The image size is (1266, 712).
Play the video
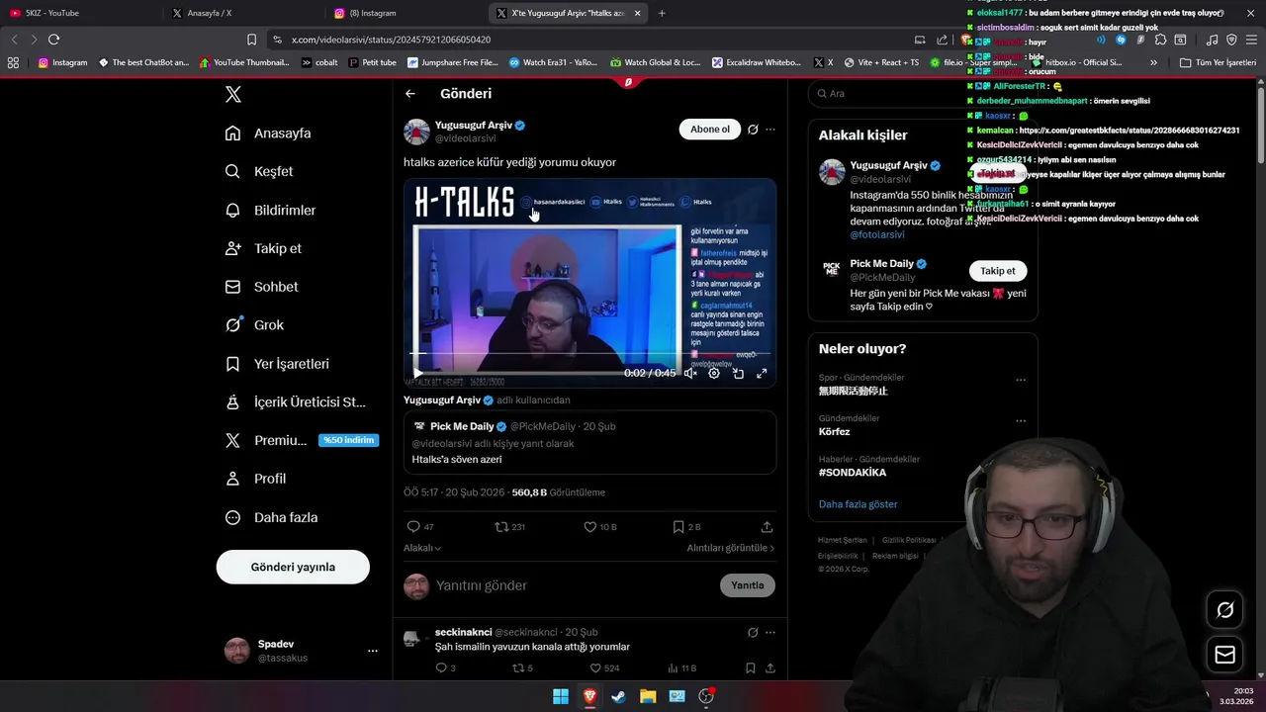point(417,374)
